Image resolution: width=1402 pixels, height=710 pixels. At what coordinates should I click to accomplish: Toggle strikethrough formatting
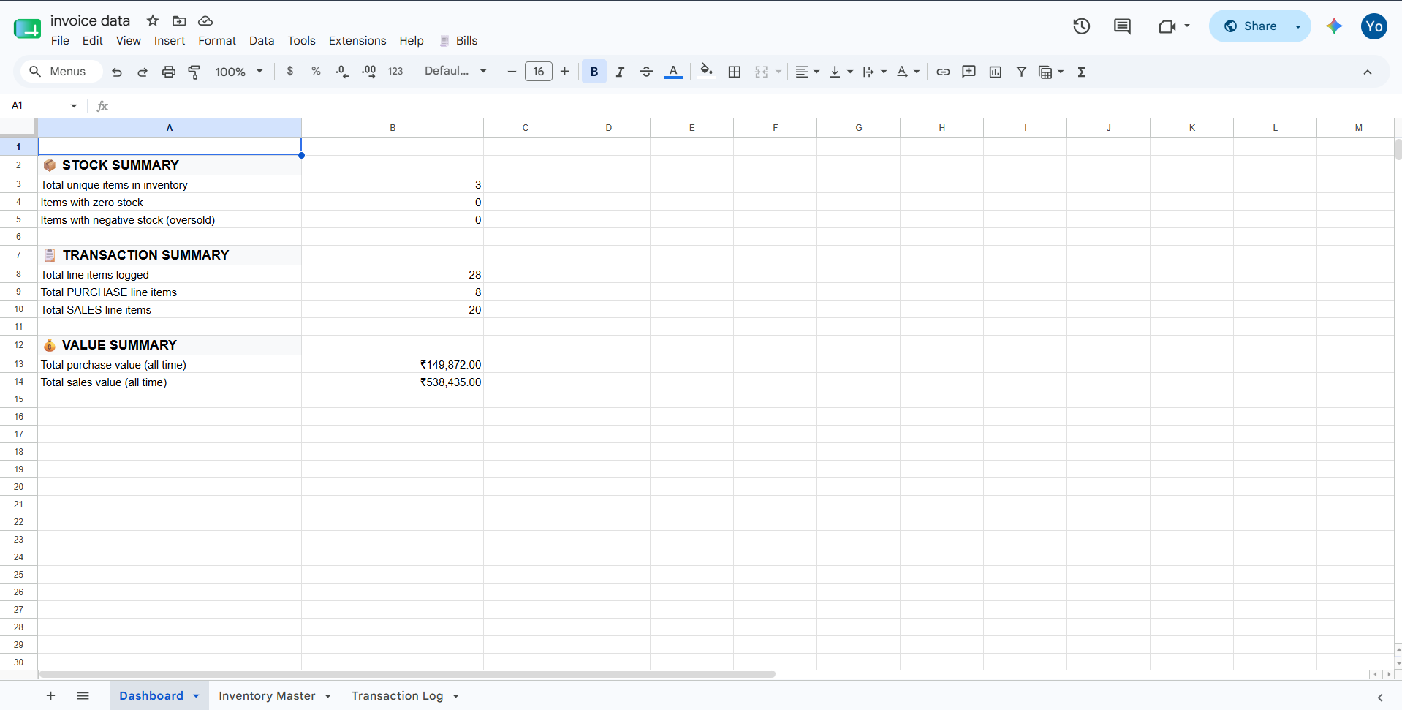[x=646, y=72]
